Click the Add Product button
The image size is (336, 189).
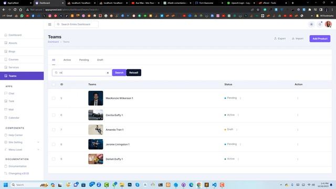[320, 38]
